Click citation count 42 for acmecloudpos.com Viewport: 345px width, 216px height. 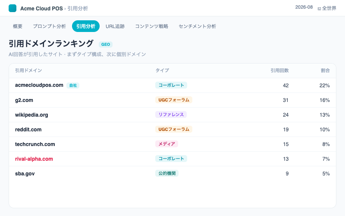point(285,86)
